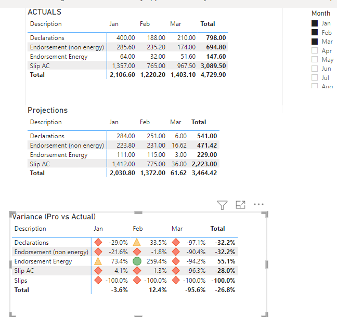
Task: Click red diamond for Endorsement (non energy) Feb
Action: point(137,252)
